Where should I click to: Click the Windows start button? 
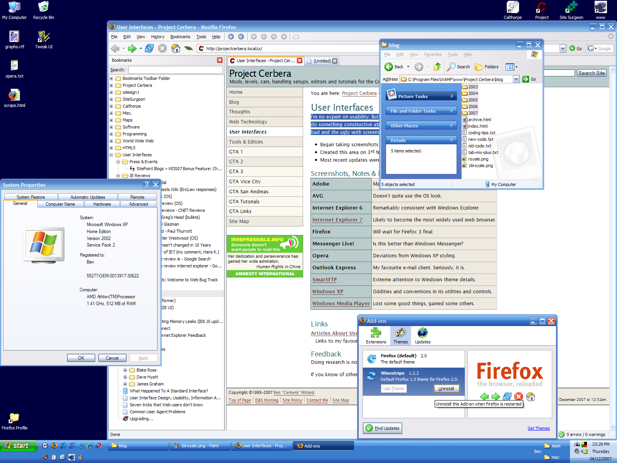(x=19, y=446)
